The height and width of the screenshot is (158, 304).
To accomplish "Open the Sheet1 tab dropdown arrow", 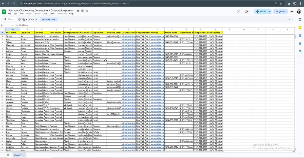I will pos(24,155).
